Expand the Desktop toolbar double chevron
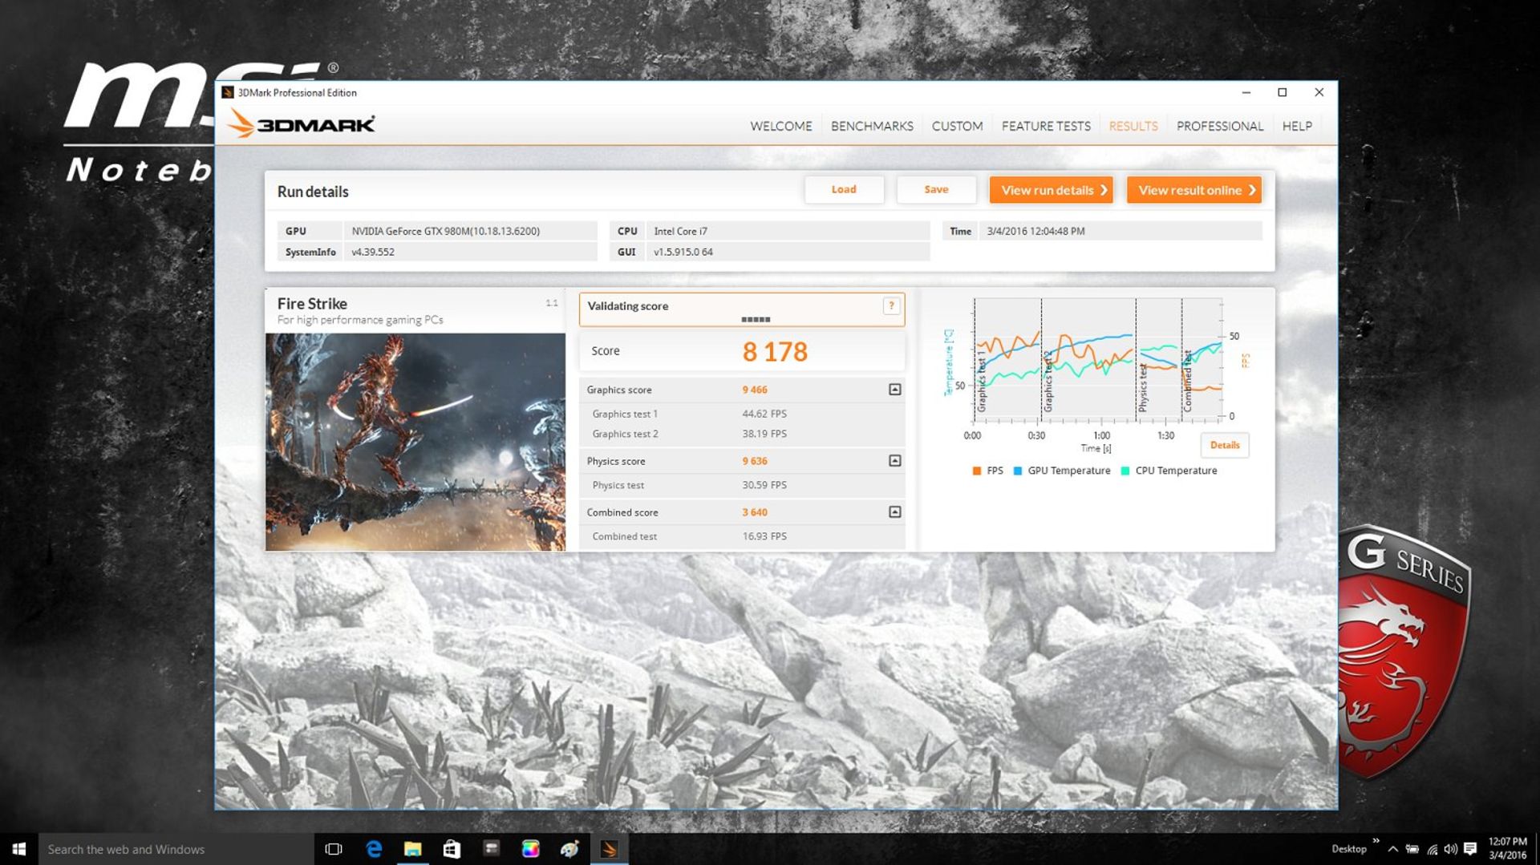The image size is (1540, 865). click(1376, 841)
